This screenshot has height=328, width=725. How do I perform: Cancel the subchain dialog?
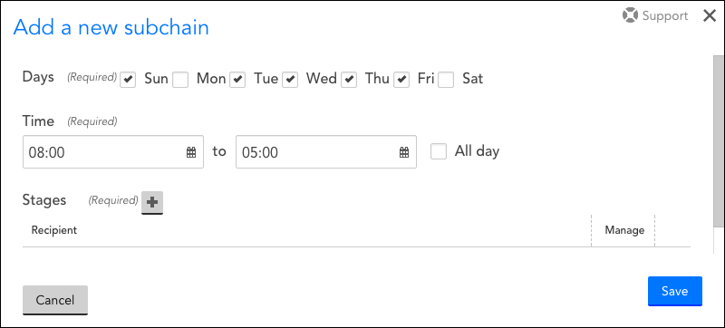[x=55, y=300]
